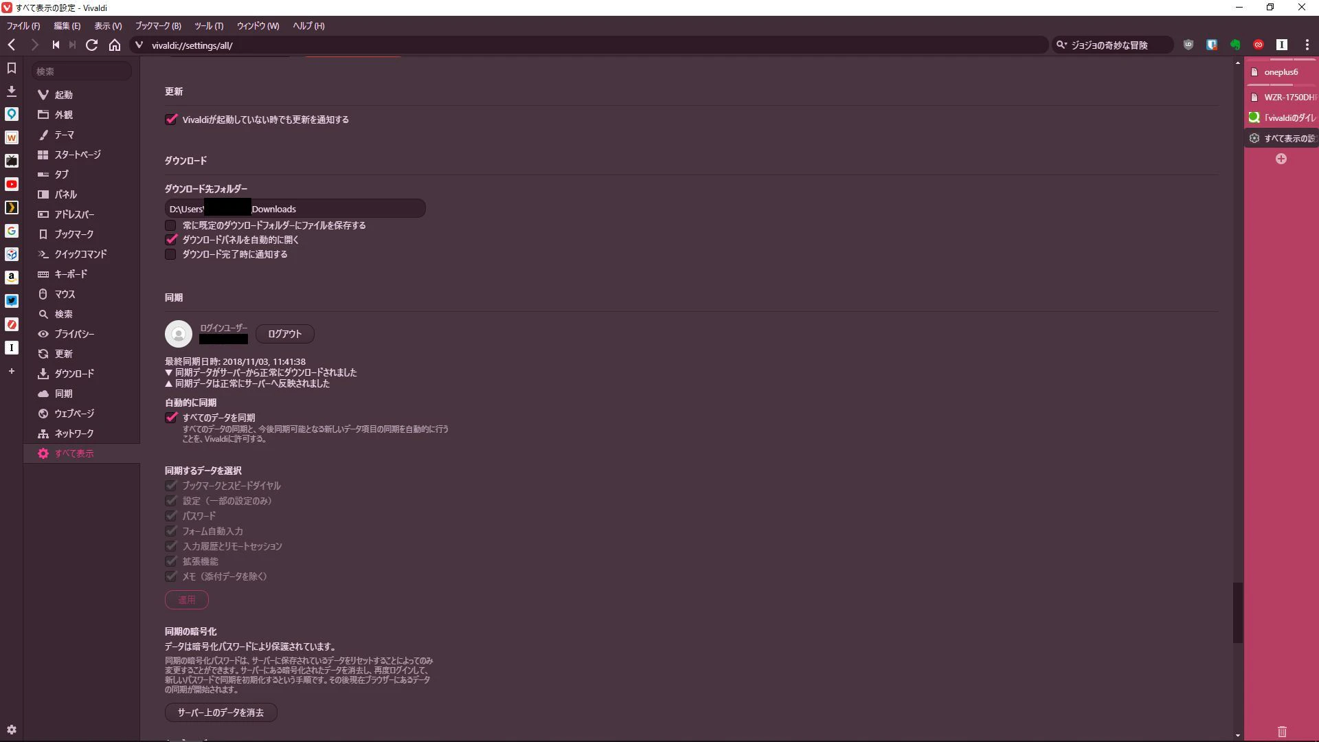Click the scroll down arrow

tap(1238, 735)
